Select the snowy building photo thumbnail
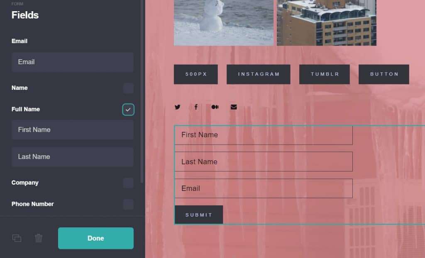The image size is (425, 258). [x=327, y=23]
